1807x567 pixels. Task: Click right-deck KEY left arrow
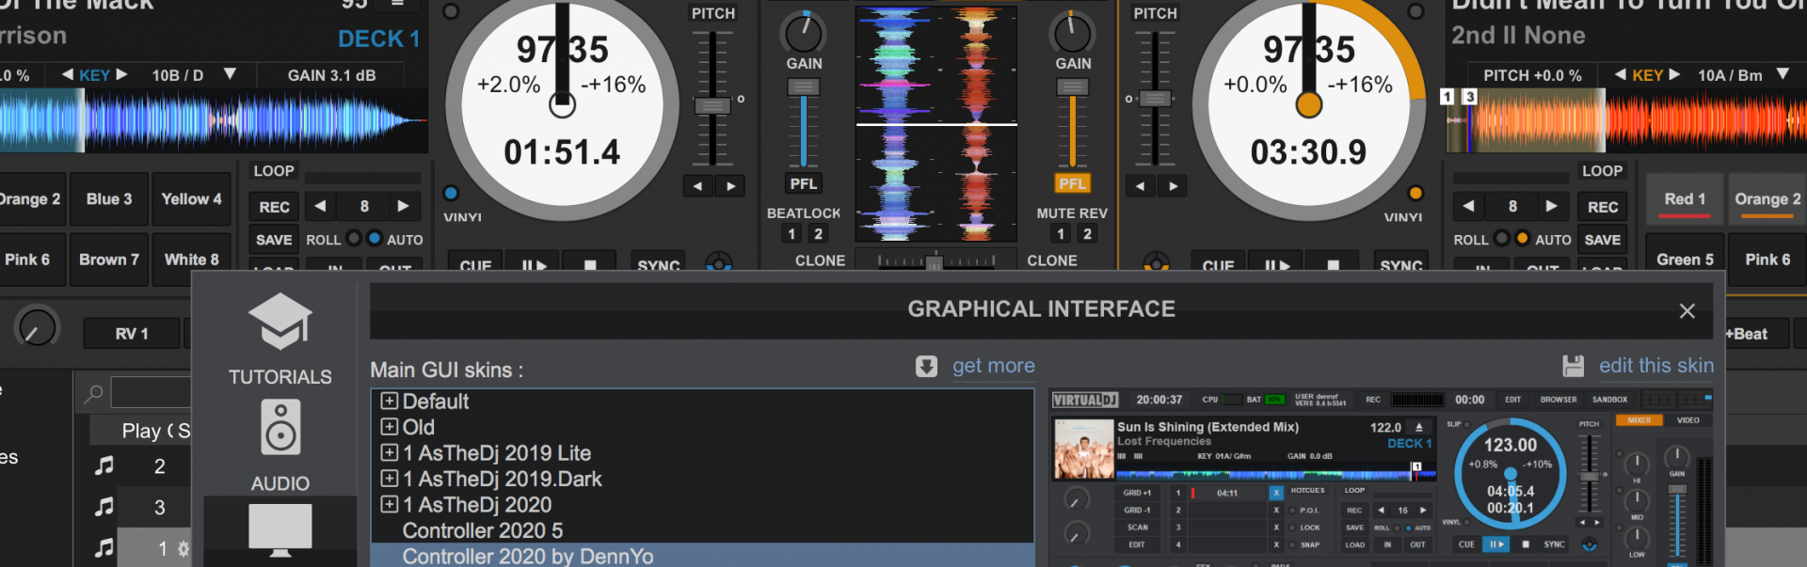[x=1621, y=74]
